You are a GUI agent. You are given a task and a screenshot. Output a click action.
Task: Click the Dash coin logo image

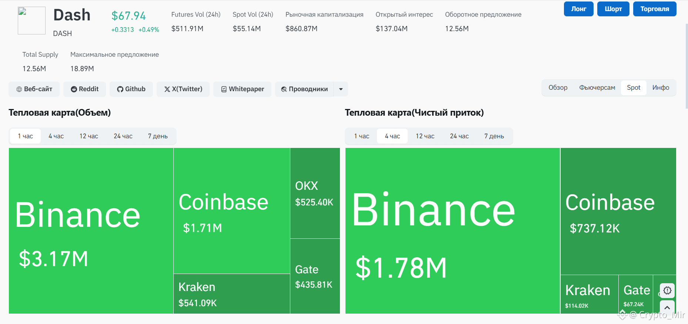(31, 20)
